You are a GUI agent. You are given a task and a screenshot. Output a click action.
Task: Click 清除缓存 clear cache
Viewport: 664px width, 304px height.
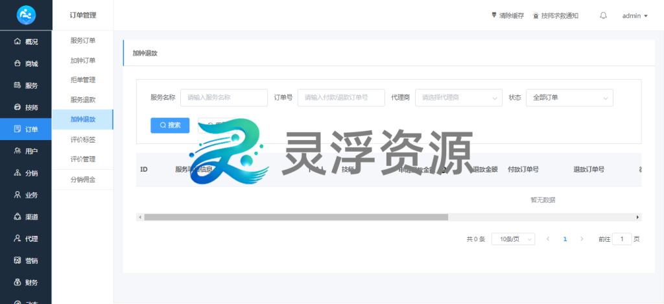click(x=508, y=16)
